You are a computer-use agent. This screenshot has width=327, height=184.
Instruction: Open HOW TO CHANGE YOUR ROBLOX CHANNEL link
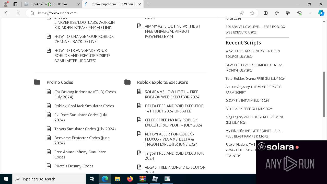(84, 39)
